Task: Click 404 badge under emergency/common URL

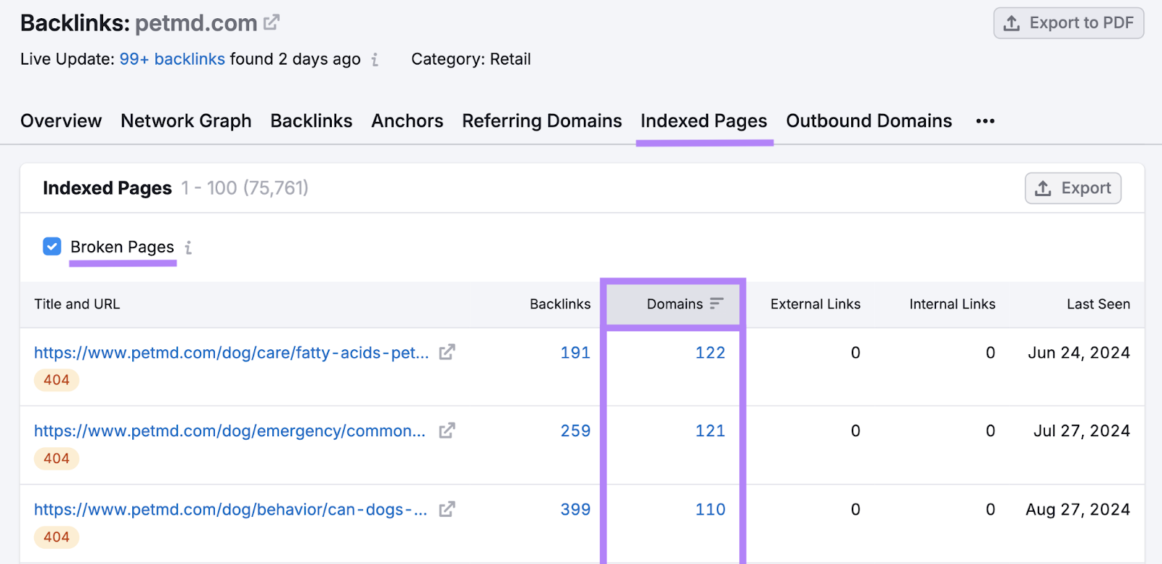Action: tap(57, 458)
